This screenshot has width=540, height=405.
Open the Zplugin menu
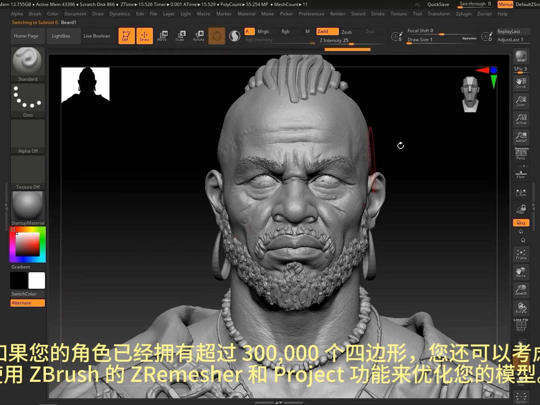click(x=463, y=14)
